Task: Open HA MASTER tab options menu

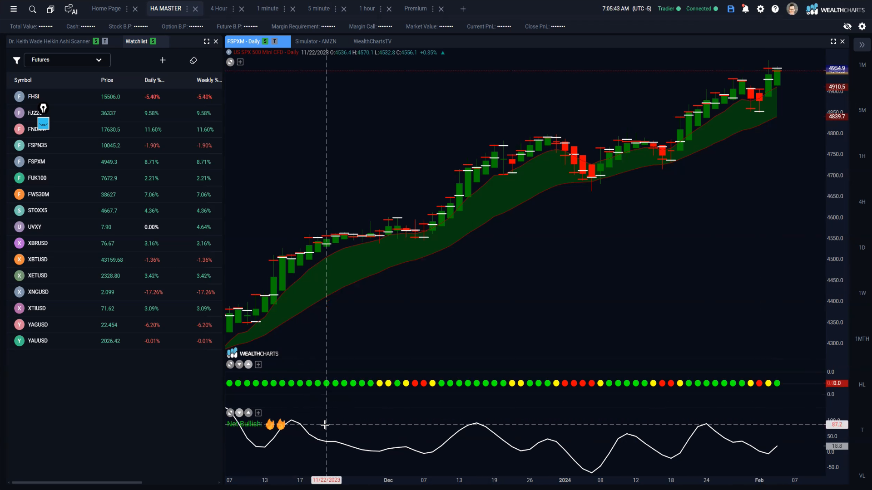Action: [x=187, y=9]
